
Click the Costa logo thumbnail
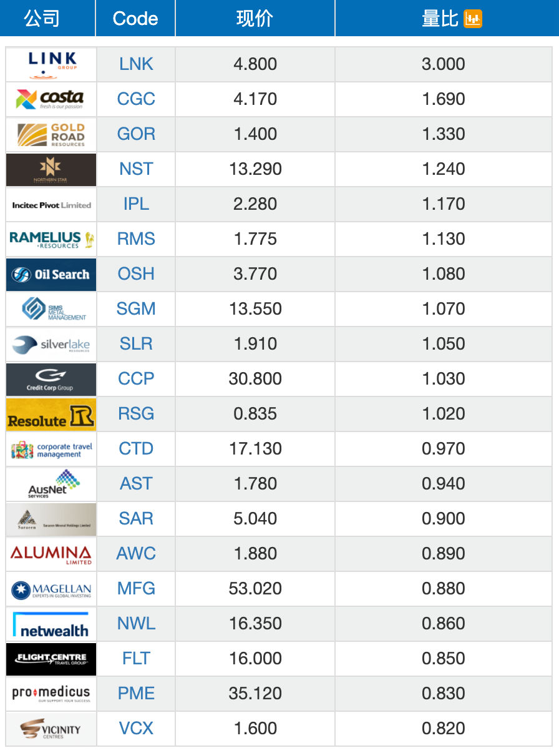pyautogui.click(x=51, y=99)
